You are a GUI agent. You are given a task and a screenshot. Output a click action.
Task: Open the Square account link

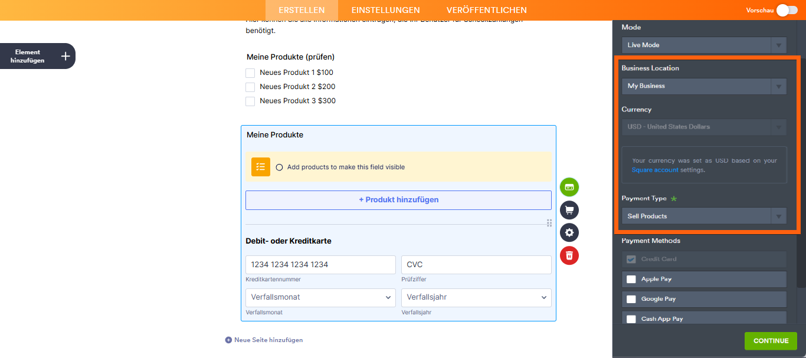(x=655, y=170)
